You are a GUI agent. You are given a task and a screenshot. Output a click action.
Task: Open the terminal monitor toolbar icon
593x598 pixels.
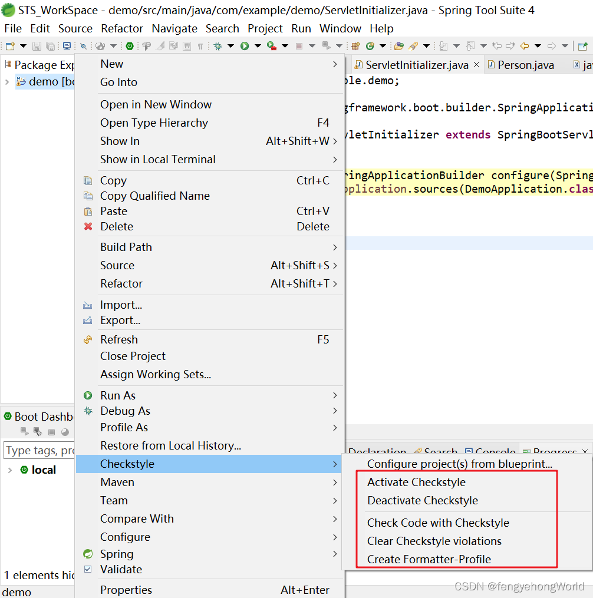tap(67, 46)
